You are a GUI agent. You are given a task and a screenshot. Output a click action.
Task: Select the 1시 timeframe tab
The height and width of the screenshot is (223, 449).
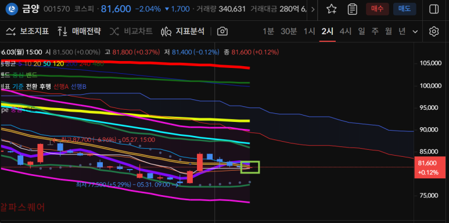(309, 31)
